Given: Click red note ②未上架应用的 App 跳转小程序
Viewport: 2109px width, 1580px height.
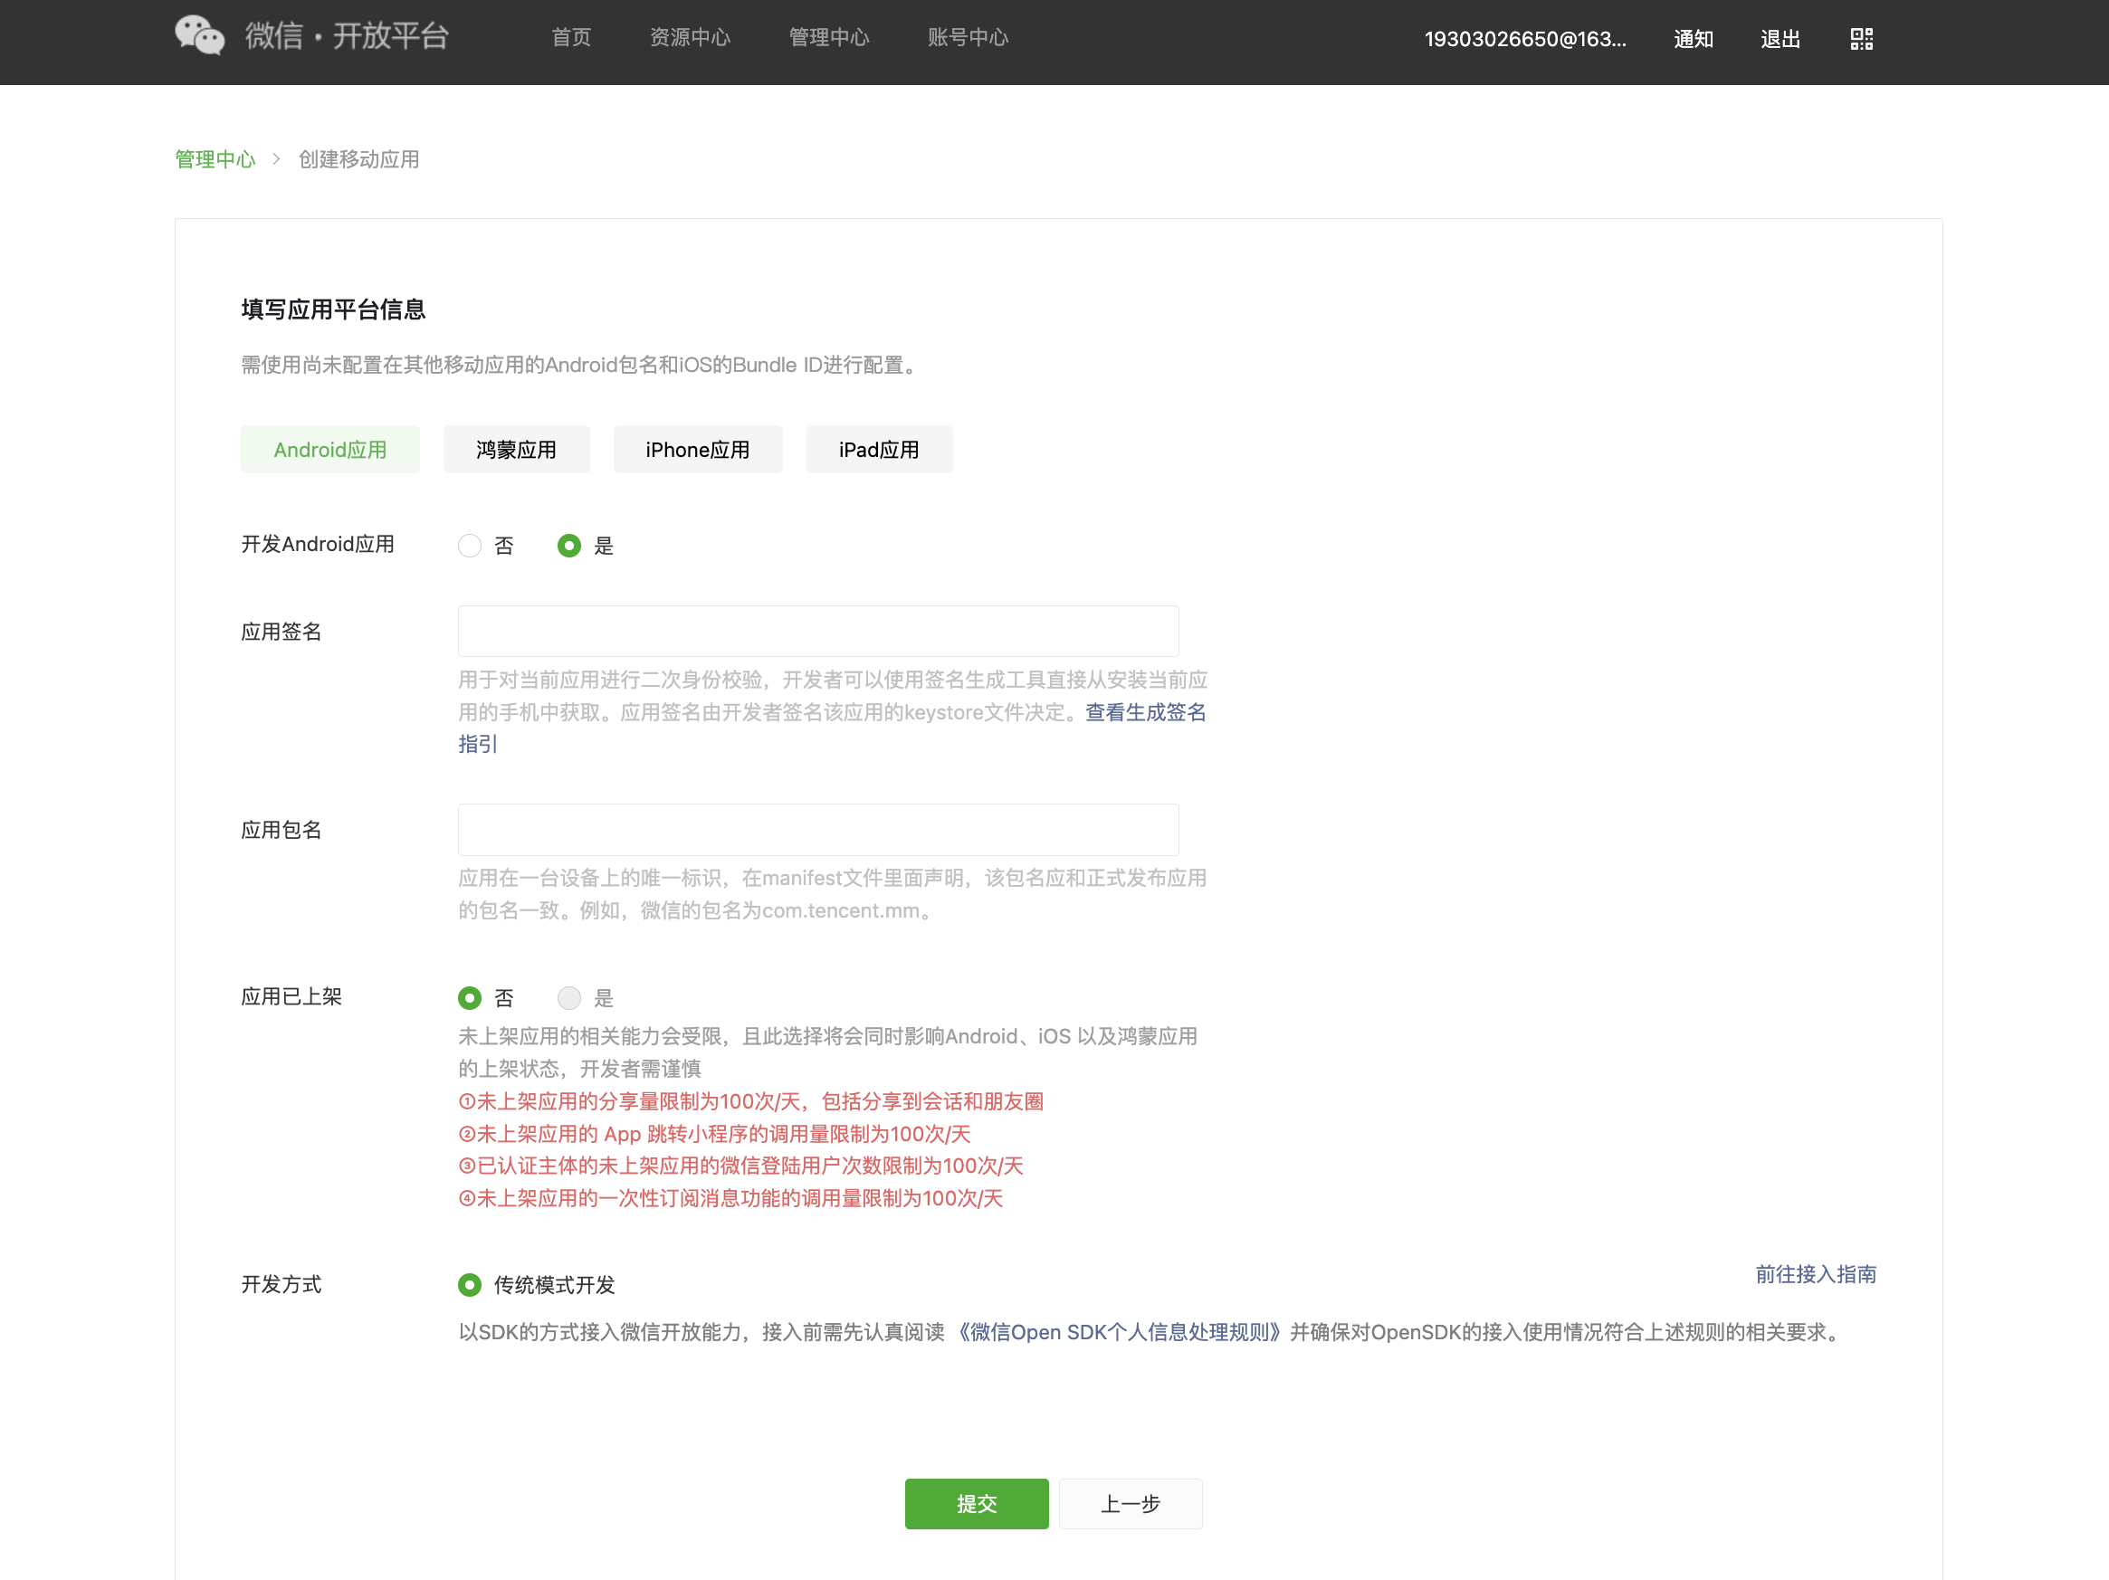Looking at the screenshot, I should 714,1134.
